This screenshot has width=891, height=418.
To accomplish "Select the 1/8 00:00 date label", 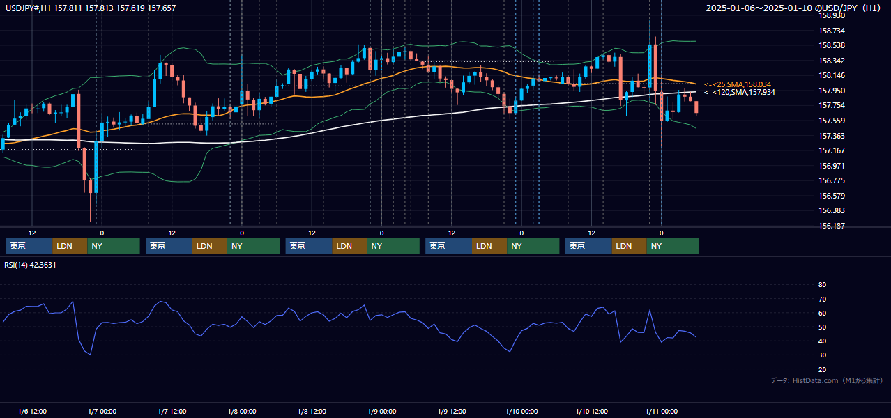I will (x=242, y=411).
